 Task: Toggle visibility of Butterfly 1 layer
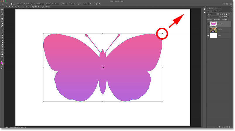[208, 24]
